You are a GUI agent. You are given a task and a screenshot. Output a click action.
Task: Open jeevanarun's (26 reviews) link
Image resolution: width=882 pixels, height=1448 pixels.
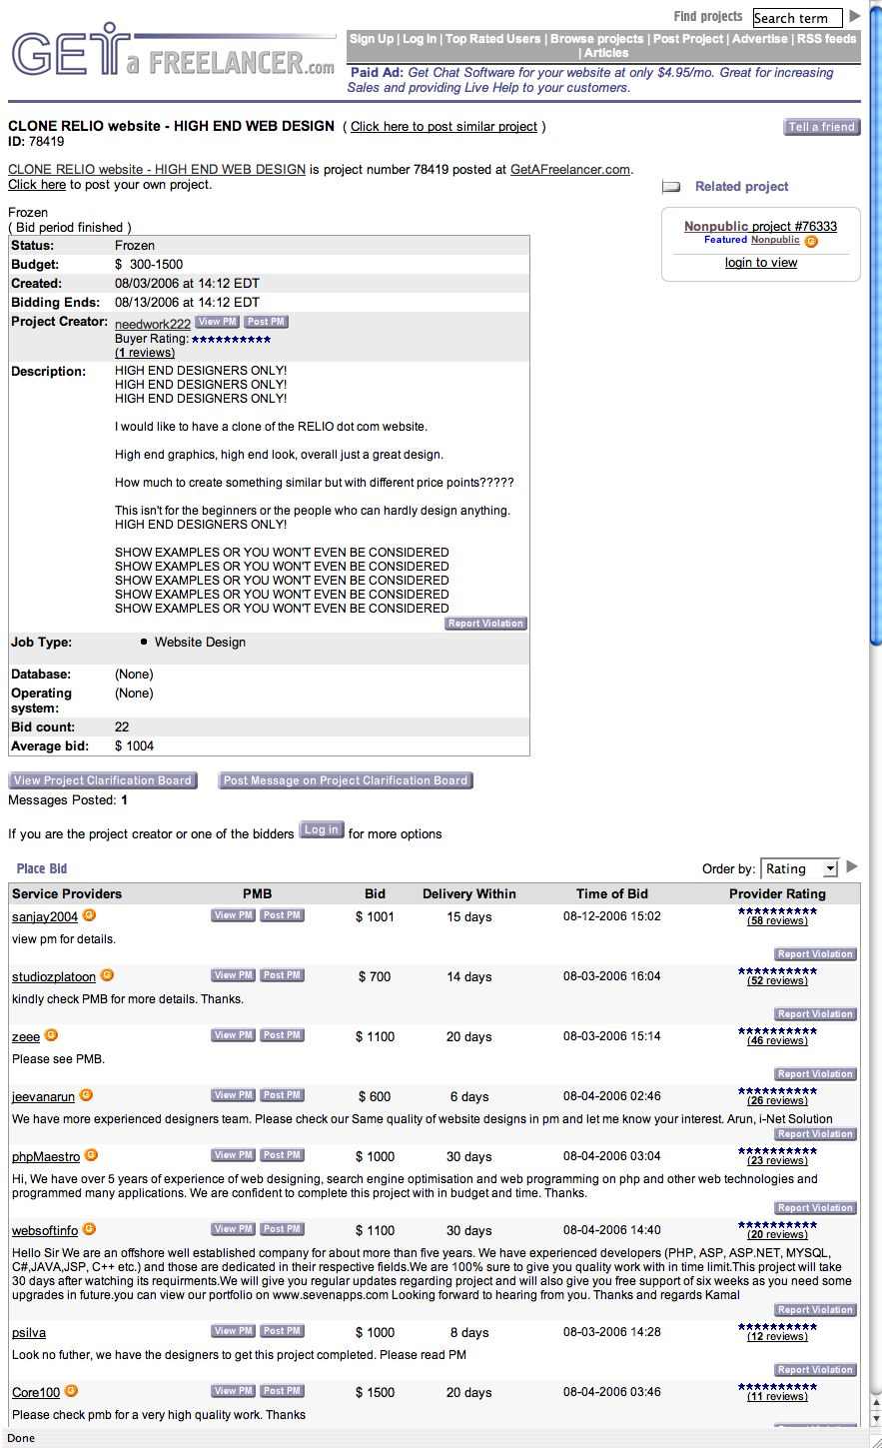(777, 1101)
